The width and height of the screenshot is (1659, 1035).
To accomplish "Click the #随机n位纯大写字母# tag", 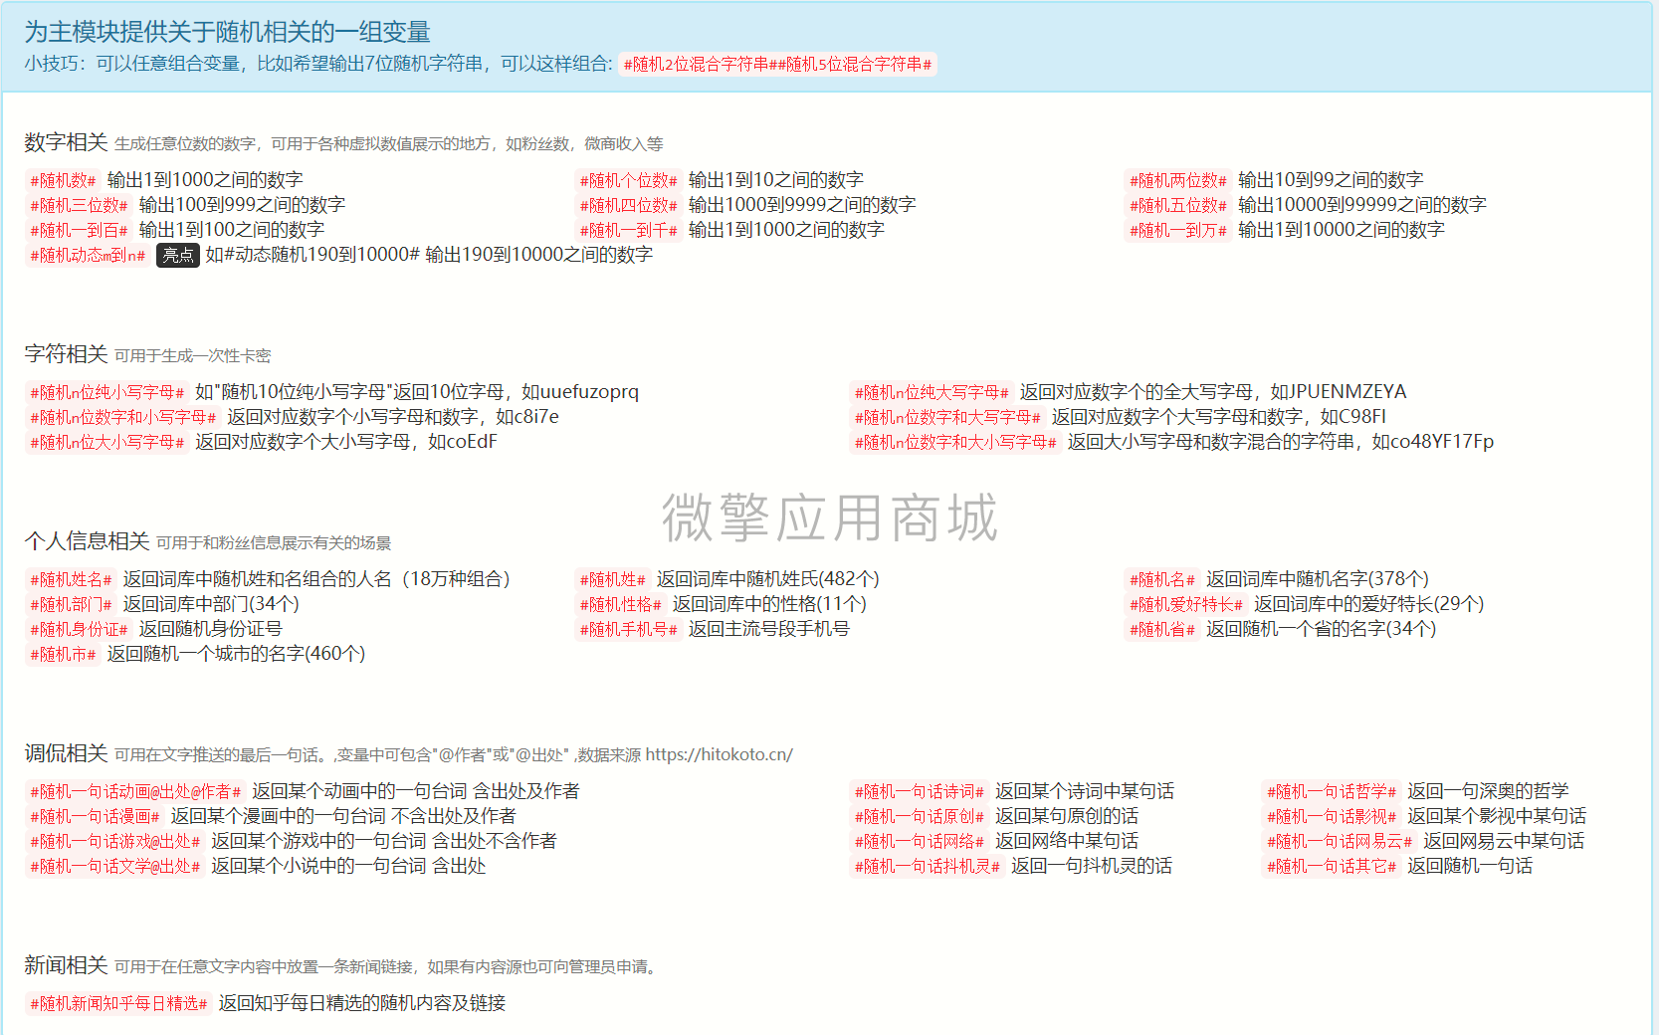I will pos(932,392).
